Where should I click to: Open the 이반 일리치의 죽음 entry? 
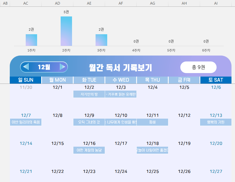[26, 122]
